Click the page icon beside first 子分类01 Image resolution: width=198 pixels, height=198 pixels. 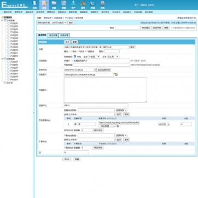coord(8,24)
